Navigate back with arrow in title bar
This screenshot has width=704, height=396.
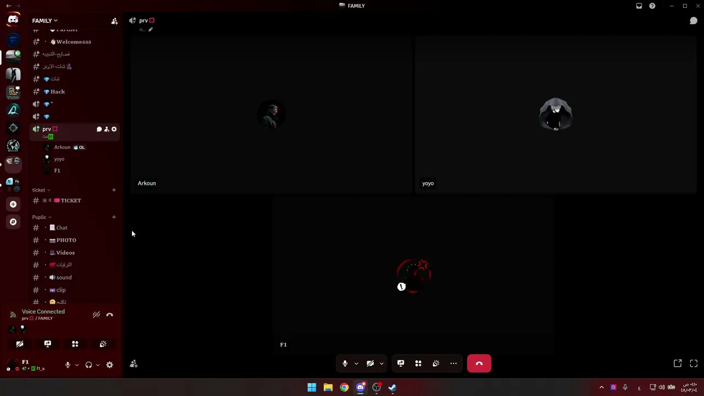pyautogui.click(x=9, y=6)
